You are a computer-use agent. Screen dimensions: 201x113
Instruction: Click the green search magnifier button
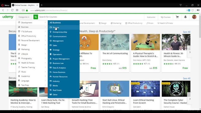[x=36, y=17]
